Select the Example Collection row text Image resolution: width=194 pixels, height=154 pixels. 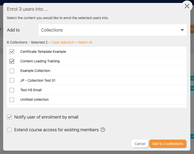(x=35, y=71)
